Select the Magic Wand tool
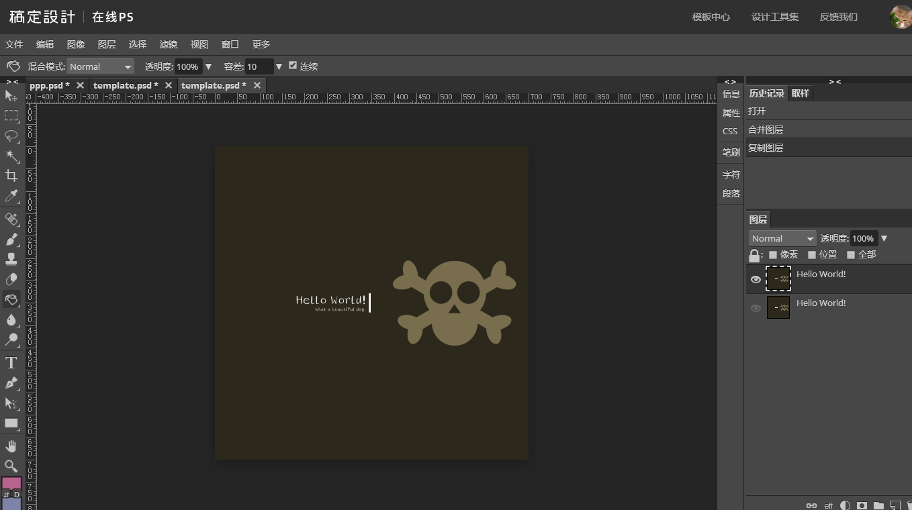The image size is (912, 510). [x=11, y=156]
